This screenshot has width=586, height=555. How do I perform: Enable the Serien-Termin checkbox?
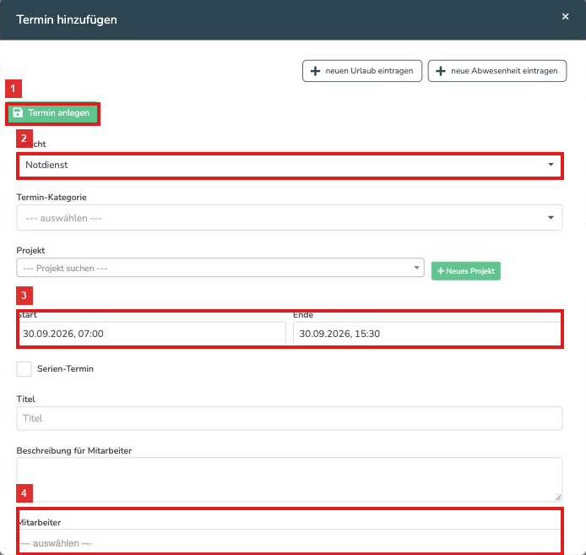24,369
